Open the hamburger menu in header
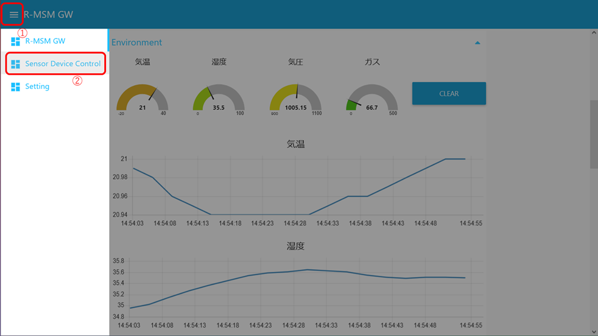598x336 pixels. click(x=13, y=15)
